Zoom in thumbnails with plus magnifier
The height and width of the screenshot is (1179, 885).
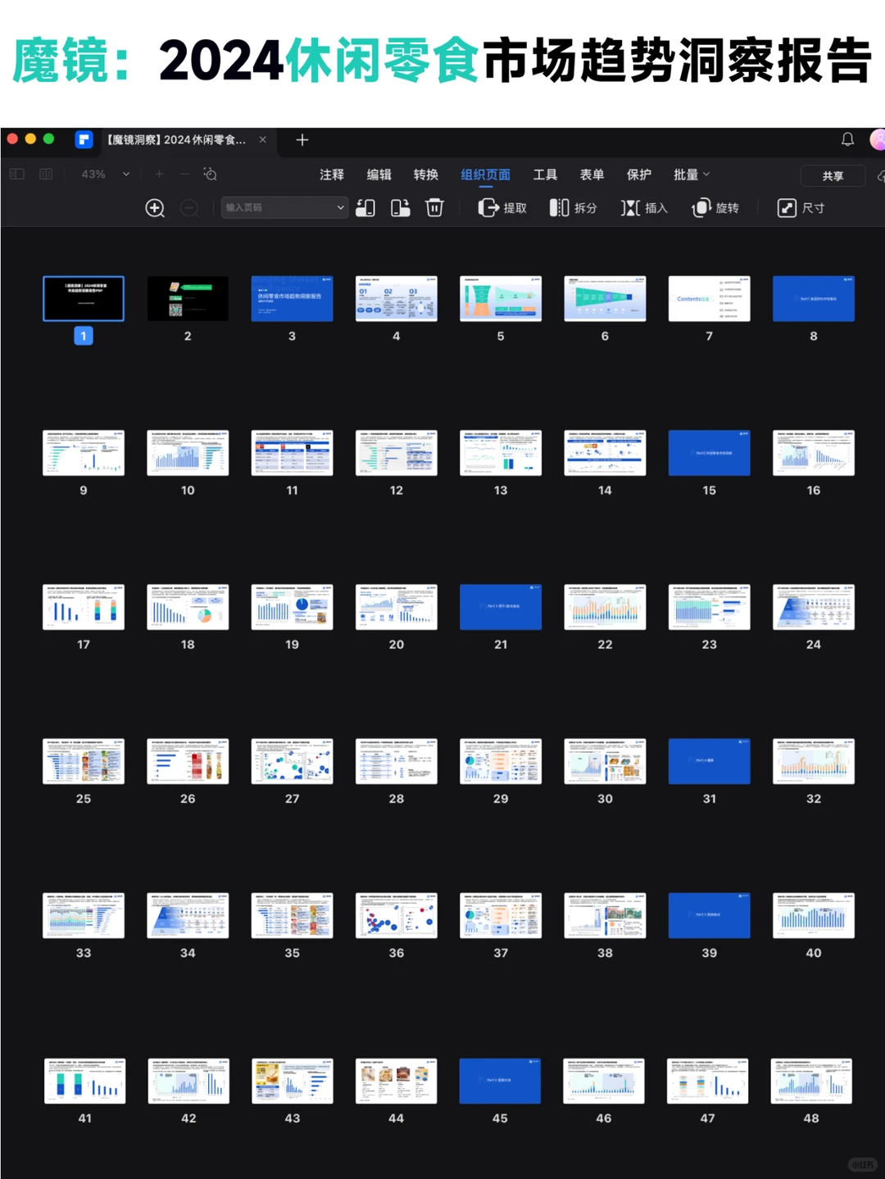155,208
